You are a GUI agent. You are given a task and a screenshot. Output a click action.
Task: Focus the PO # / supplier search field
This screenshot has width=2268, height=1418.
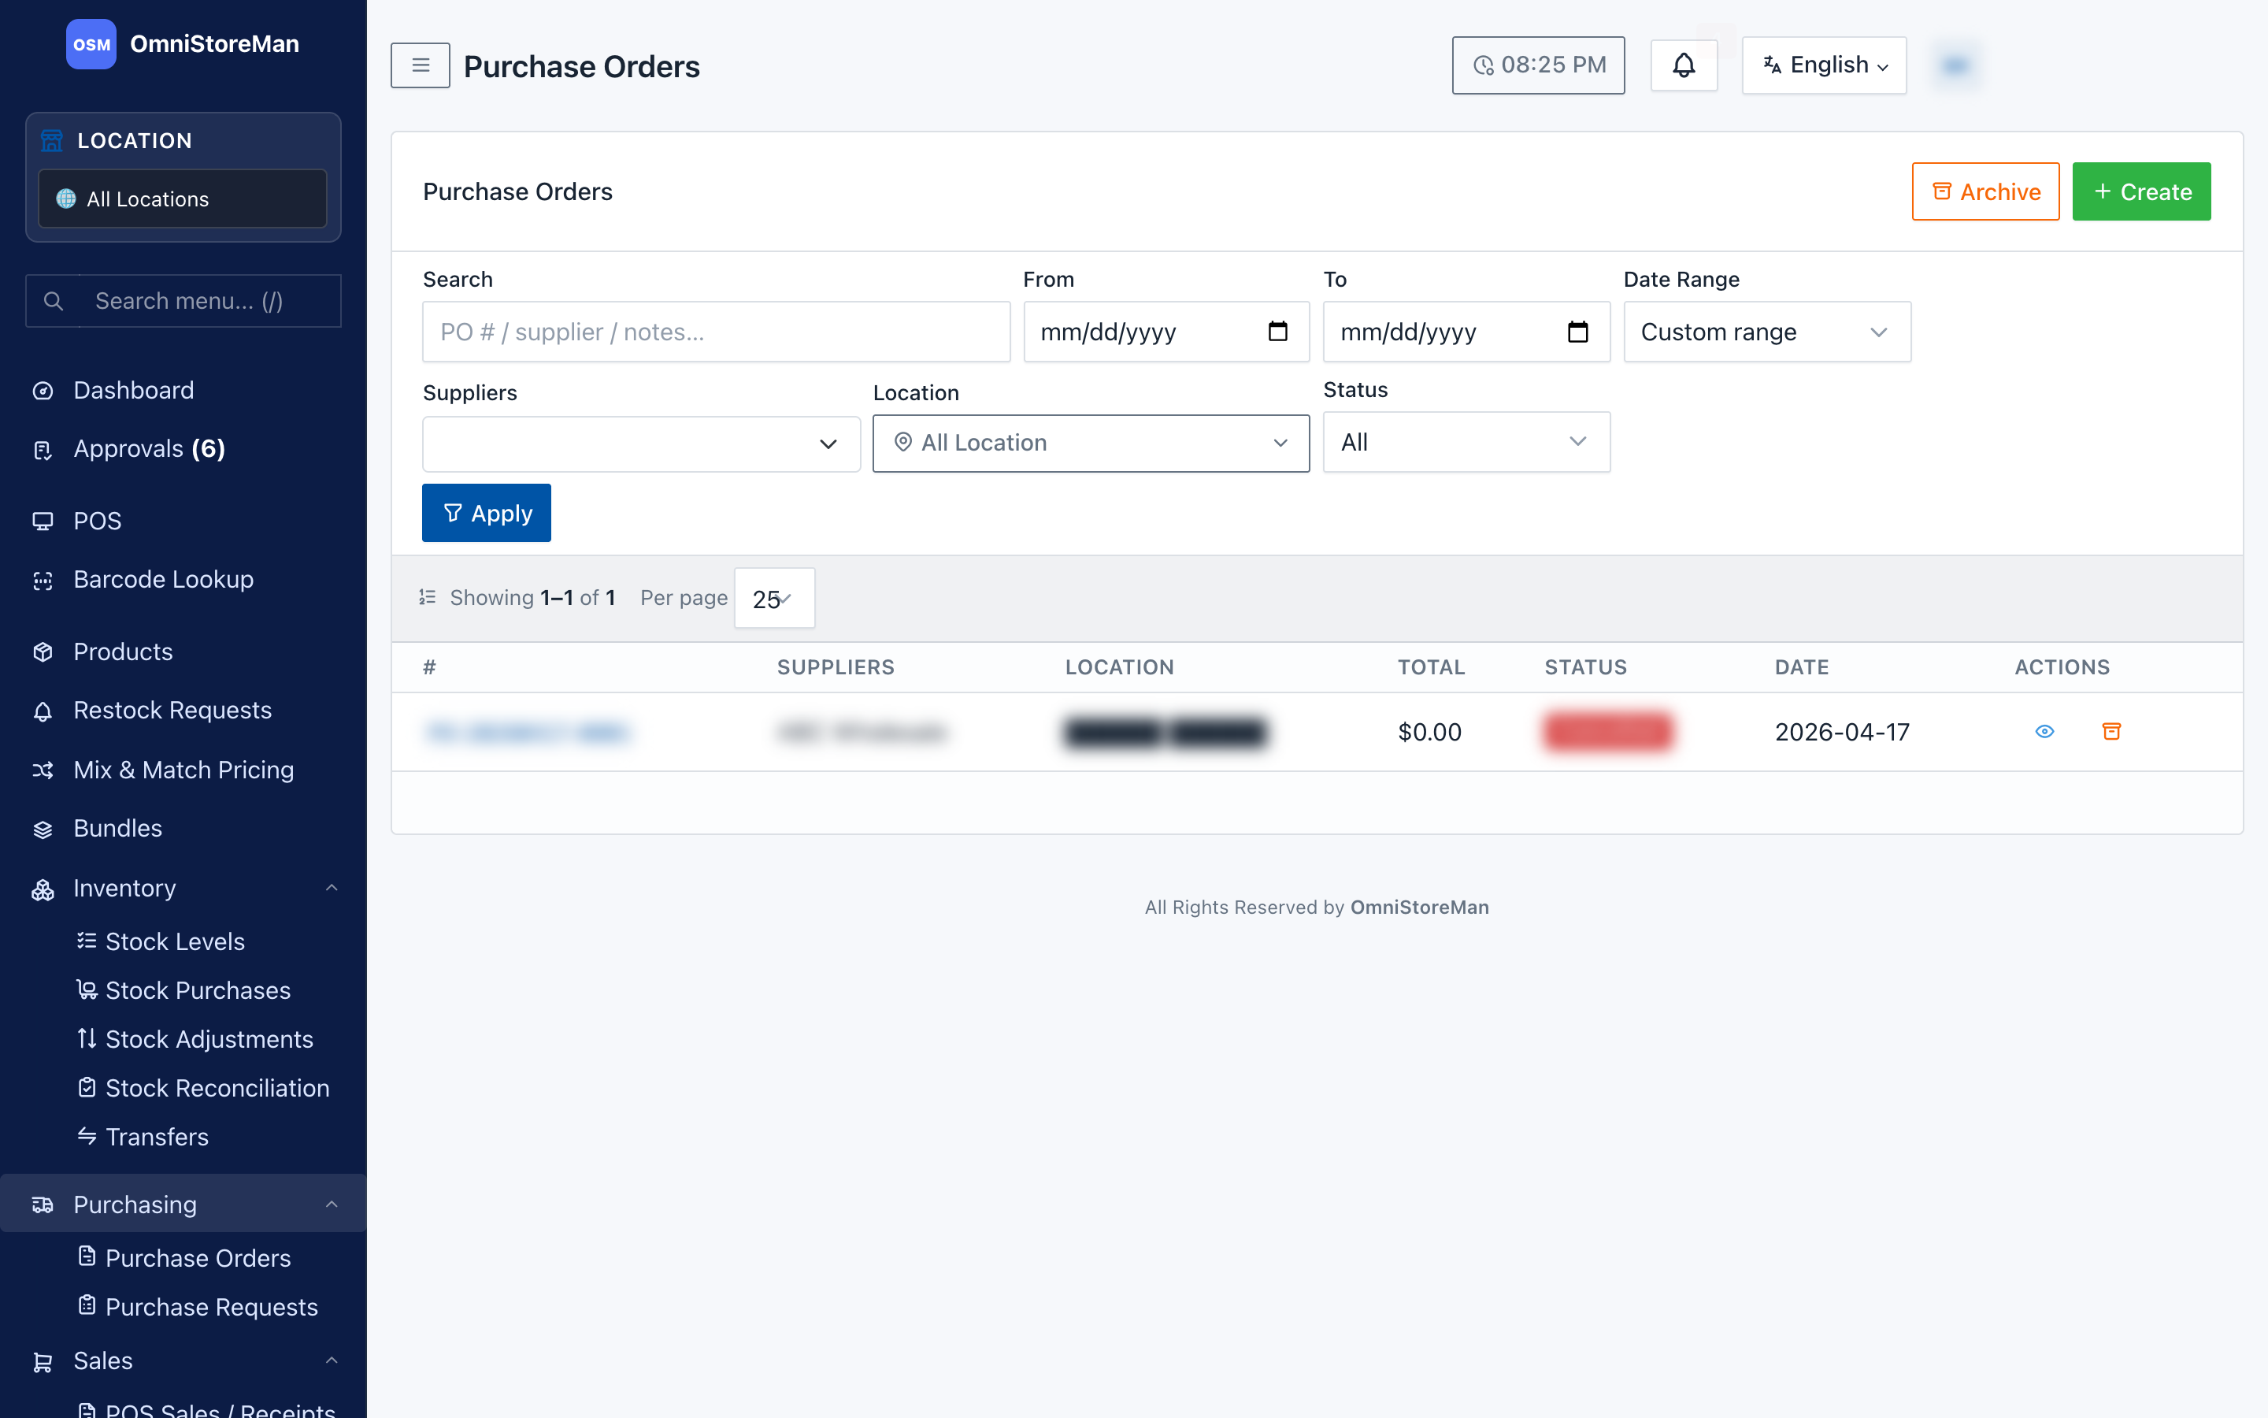pos(716,332)
